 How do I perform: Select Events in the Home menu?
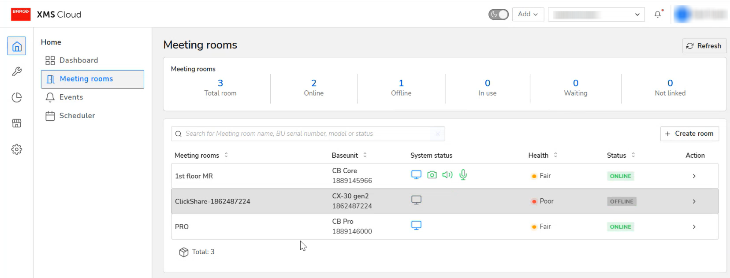pyautogui.click(x=71, y=97)
